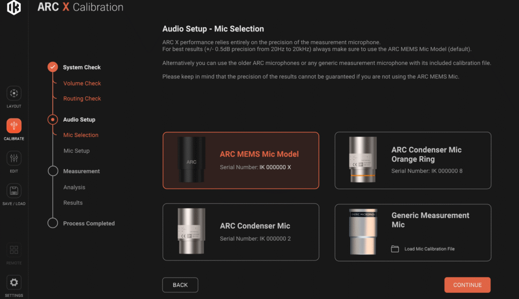Viewport: 519px width, 299px height.
Task: Select ARC Condenser Mic Orange Ring option
Action: pyautogui.click(x=413, y=161)
